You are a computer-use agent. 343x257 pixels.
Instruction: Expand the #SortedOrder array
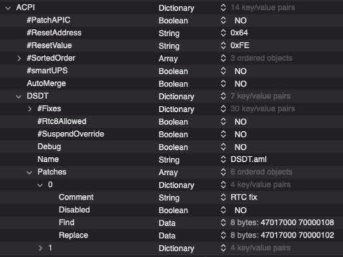coord(19,59)
